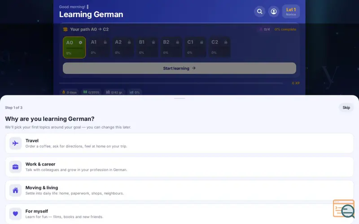Click the 0/42 gr. grammar chip
The image size is (359, 224).
(x=114, y=92)
